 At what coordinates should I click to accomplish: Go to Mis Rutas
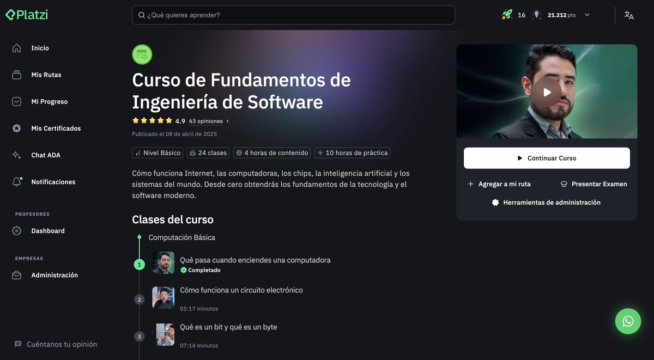46,75
